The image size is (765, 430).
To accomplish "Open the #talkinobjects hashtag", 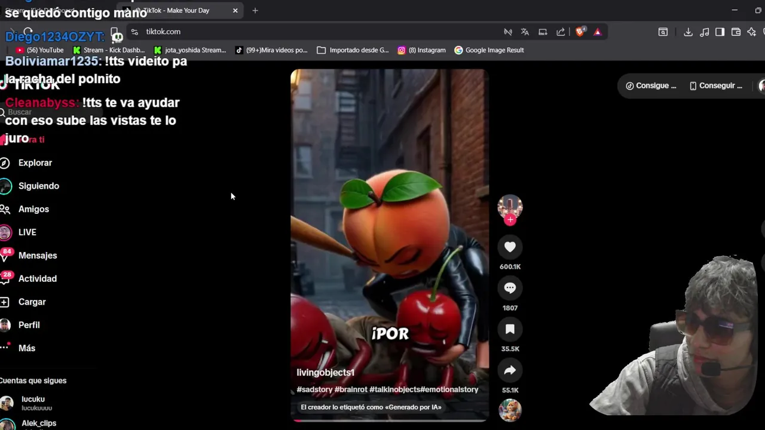I will pyautogui.click(x=394, y=389).
